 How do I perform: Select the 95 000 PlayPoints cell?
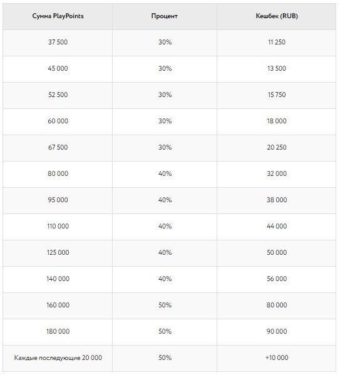58,200
